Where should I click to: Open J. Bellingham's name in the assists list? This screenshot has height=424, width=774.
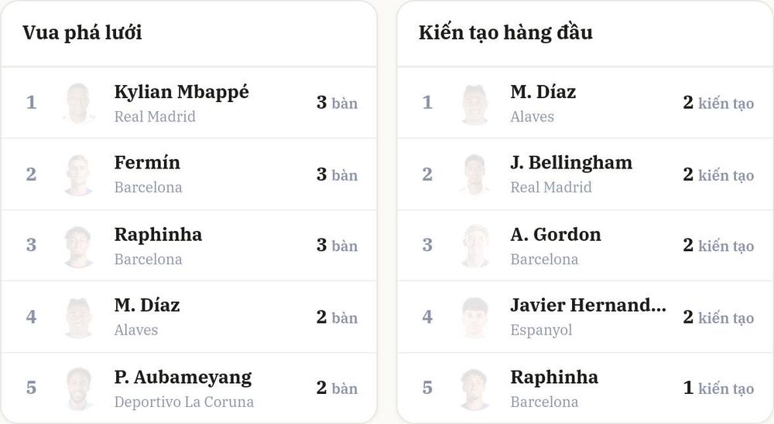[571, 162]
